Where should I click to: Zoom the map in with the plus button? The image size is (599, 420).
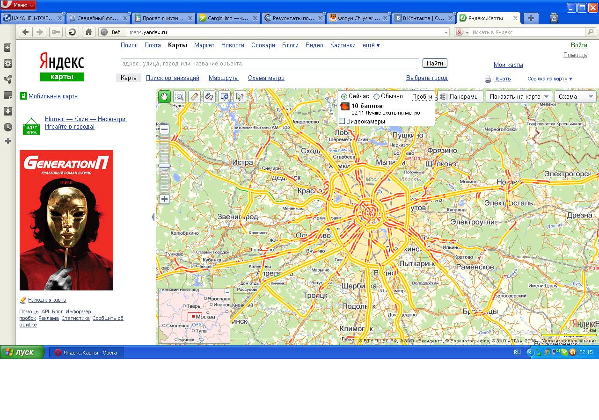point(164,199)
